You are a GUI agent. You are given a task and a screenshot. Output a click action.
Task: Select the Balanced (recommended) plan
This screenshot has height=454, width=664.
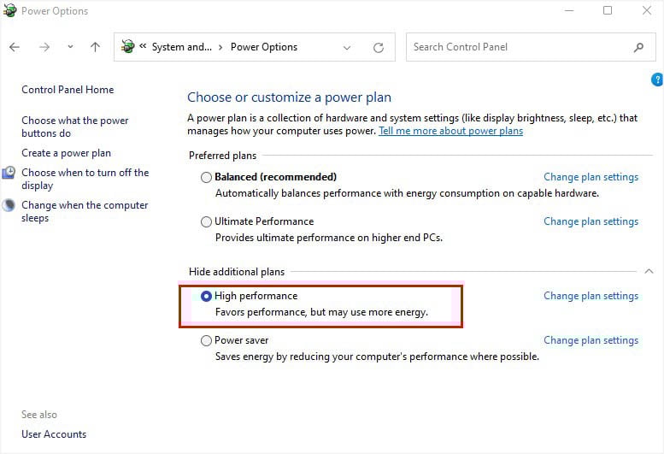206,177
